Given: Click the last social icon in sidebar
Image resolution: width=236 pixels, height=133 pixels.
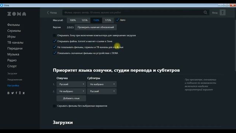Looking at the screenshot, I should tap(24, 93).
